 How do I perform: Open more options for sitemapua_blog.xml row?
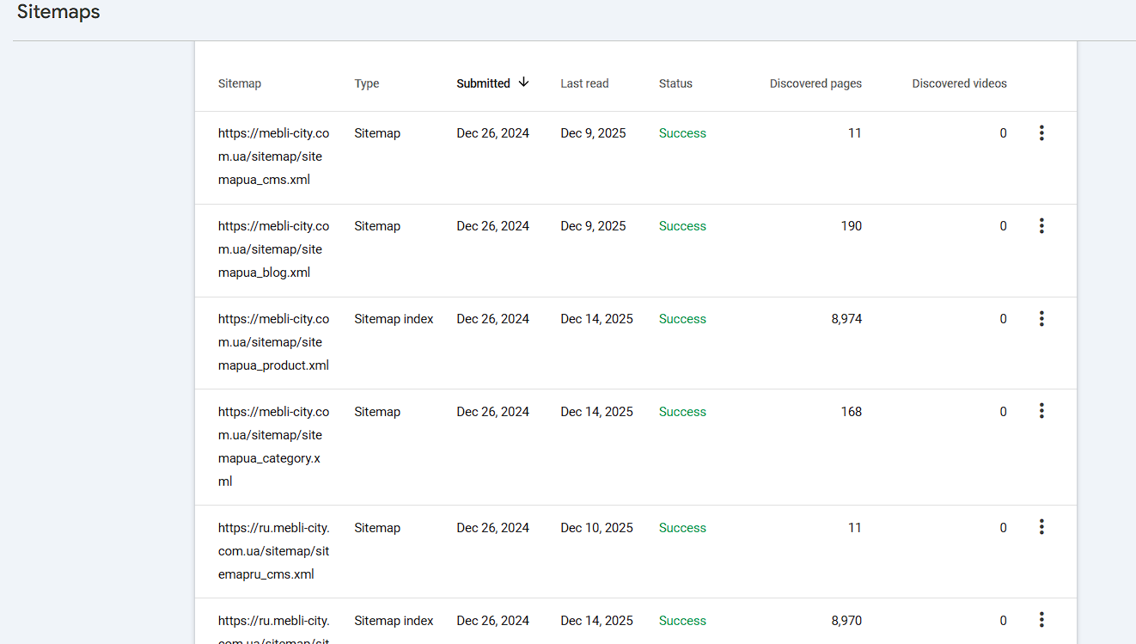1041,226
